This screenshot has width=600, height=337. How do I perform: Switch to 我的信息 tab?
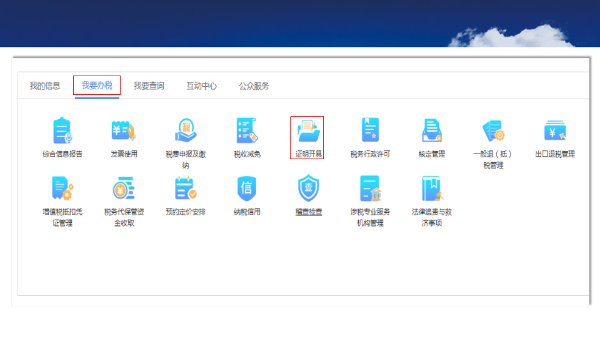pos(45,86)
